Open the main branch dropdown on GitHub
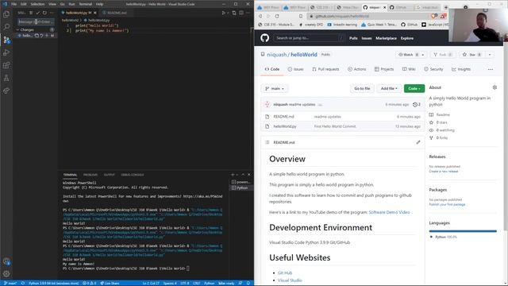Image resolution: width=508 pixels, height=286 pixels. [275, 88]
